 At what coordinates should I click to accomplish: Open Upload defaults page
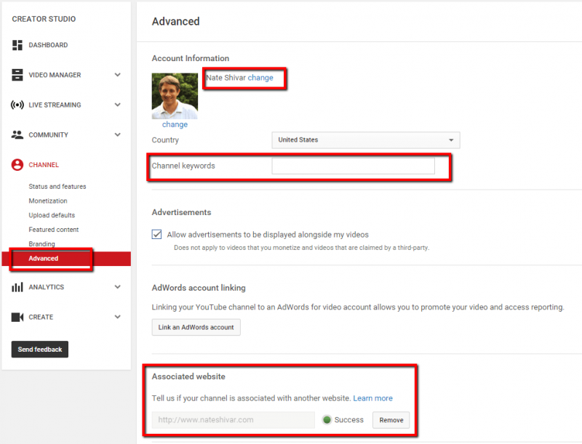click(52, 215)
